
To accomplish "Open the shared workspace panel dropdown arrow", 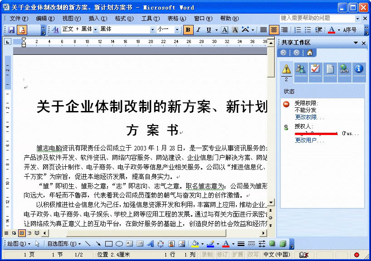I will (356, 43).
